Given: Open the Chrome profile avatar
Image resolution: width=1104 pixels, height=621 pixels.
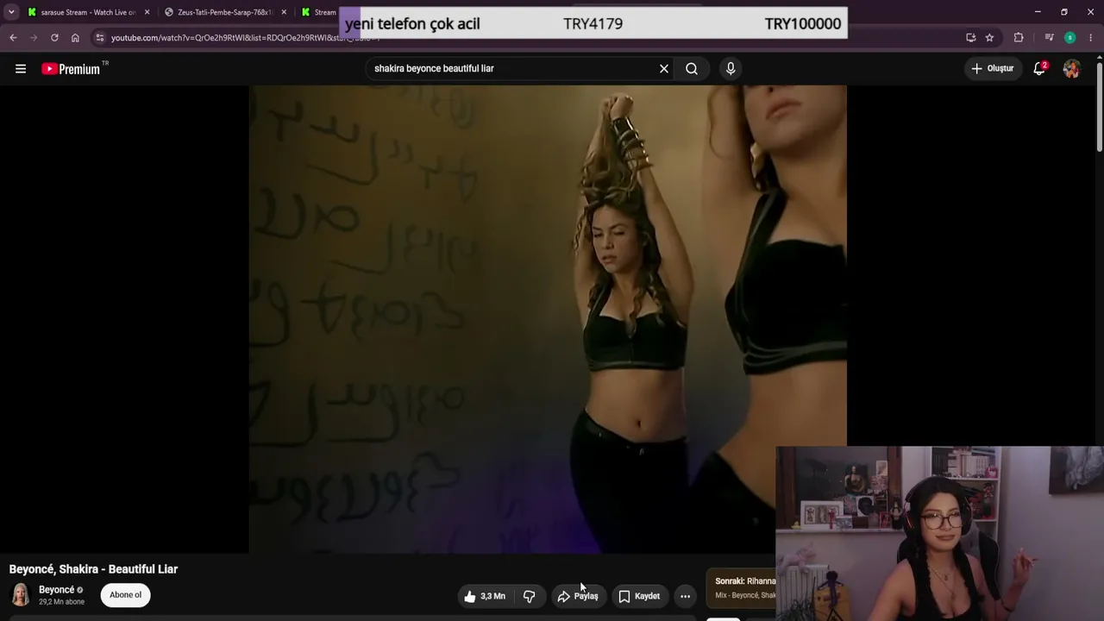Looking at the screenshot, I should click(1069, 38).
